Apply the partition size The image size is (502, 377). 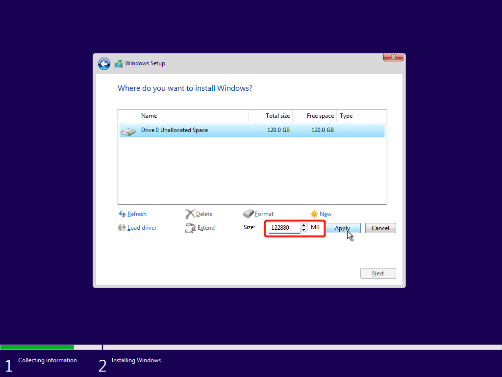pos(343,228)
